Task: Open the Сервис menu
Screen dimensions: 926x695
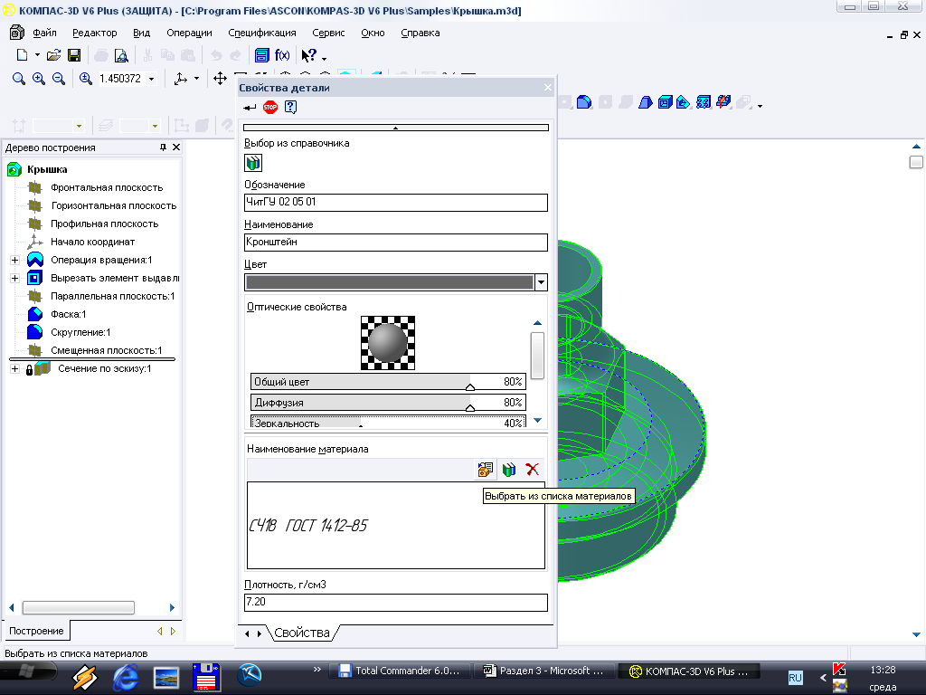Action: 328,33
